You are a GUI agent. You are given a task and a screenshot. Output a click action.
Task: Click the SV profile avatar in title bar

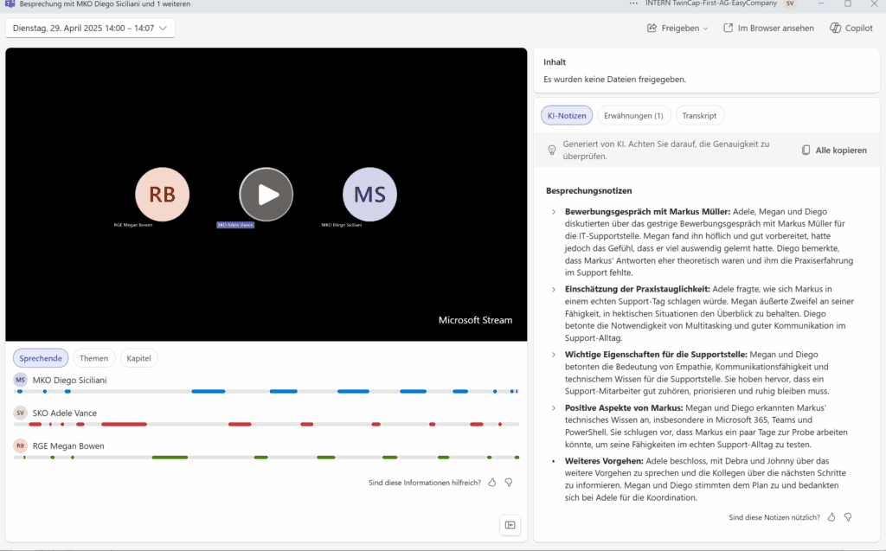coord(790,3)
